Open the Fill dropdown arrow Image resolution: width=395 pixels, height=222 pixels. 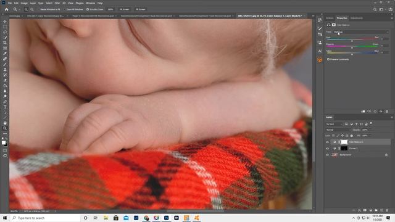[369, 136]
